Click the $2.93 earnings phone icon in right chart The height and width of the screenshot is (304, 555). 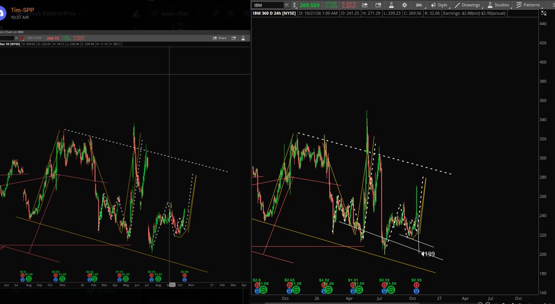point(384,285)
